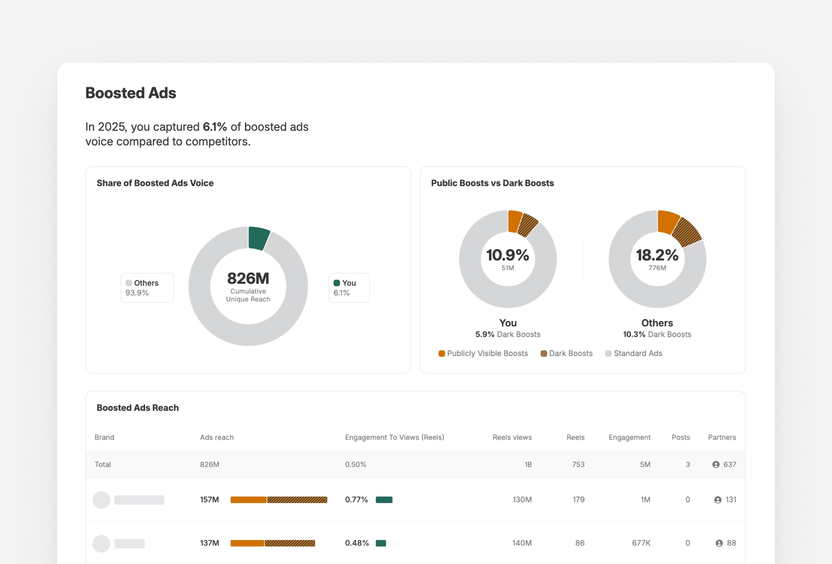
Task: Click the 1B total reels views cell
Action: coord(528,465)
